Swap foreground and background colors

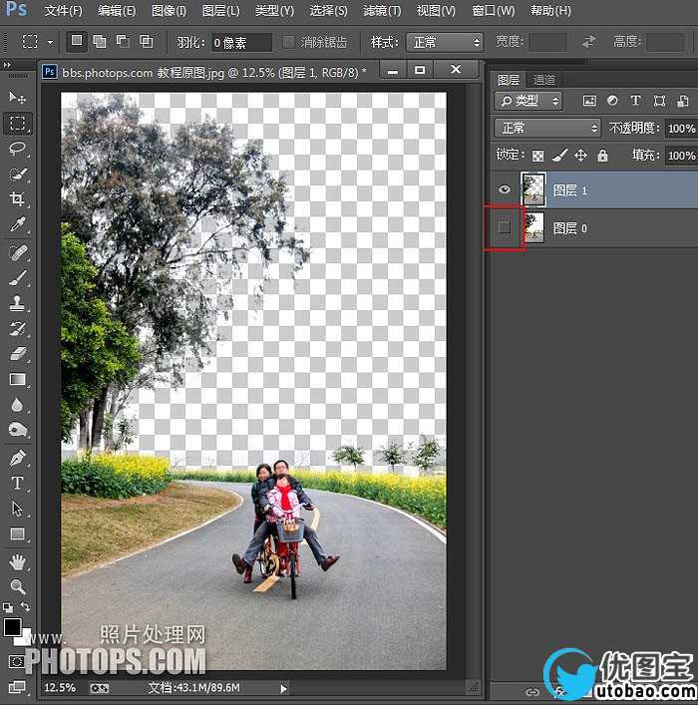[x=26, y=607]
